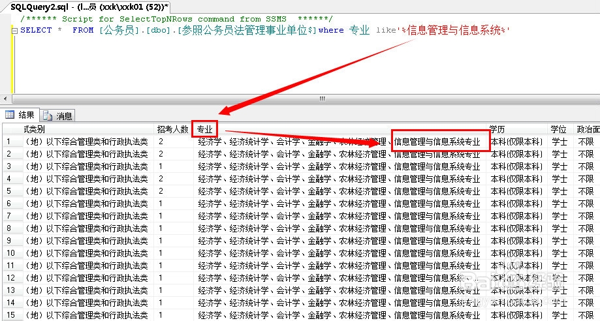Click the 专业 cell in row 9

[339, 241]
